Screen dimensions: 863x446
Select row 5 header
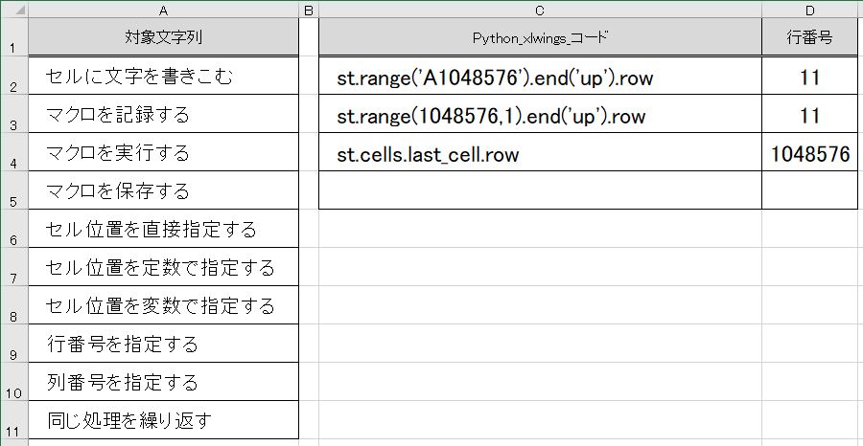coord(13,190)
